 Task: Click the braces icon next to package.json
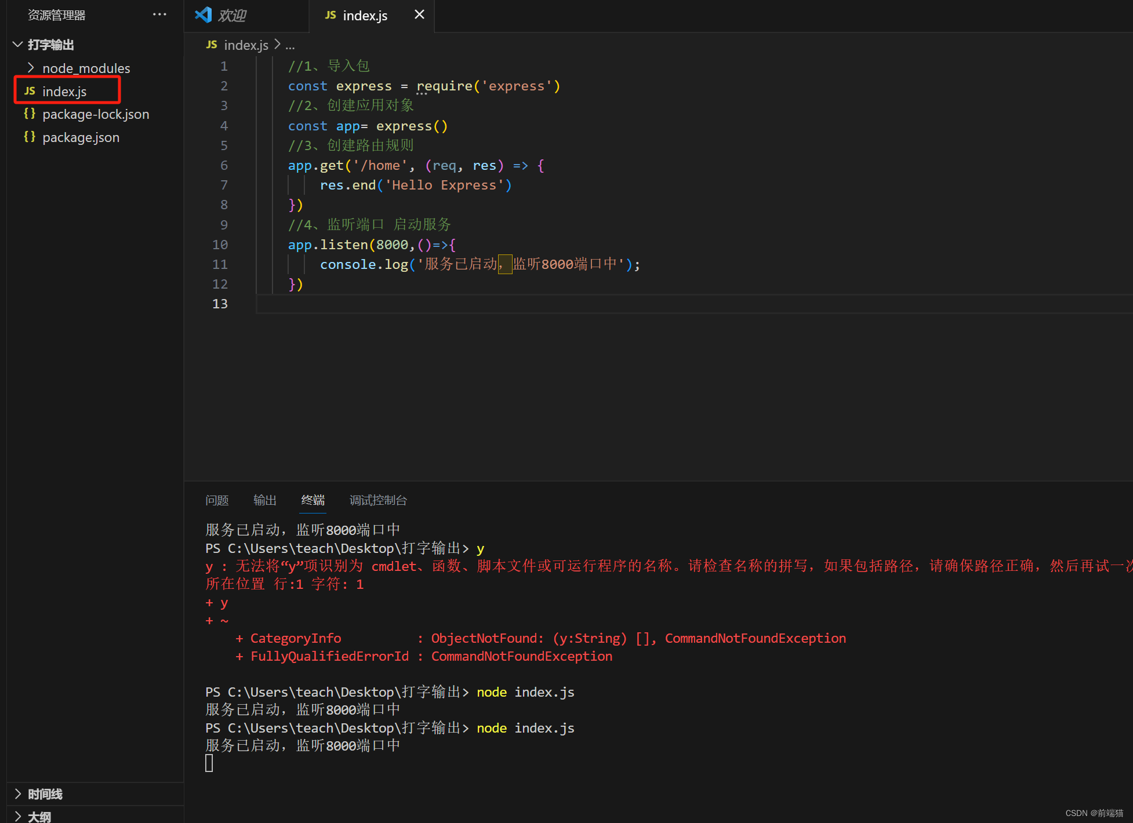(30, 137)
